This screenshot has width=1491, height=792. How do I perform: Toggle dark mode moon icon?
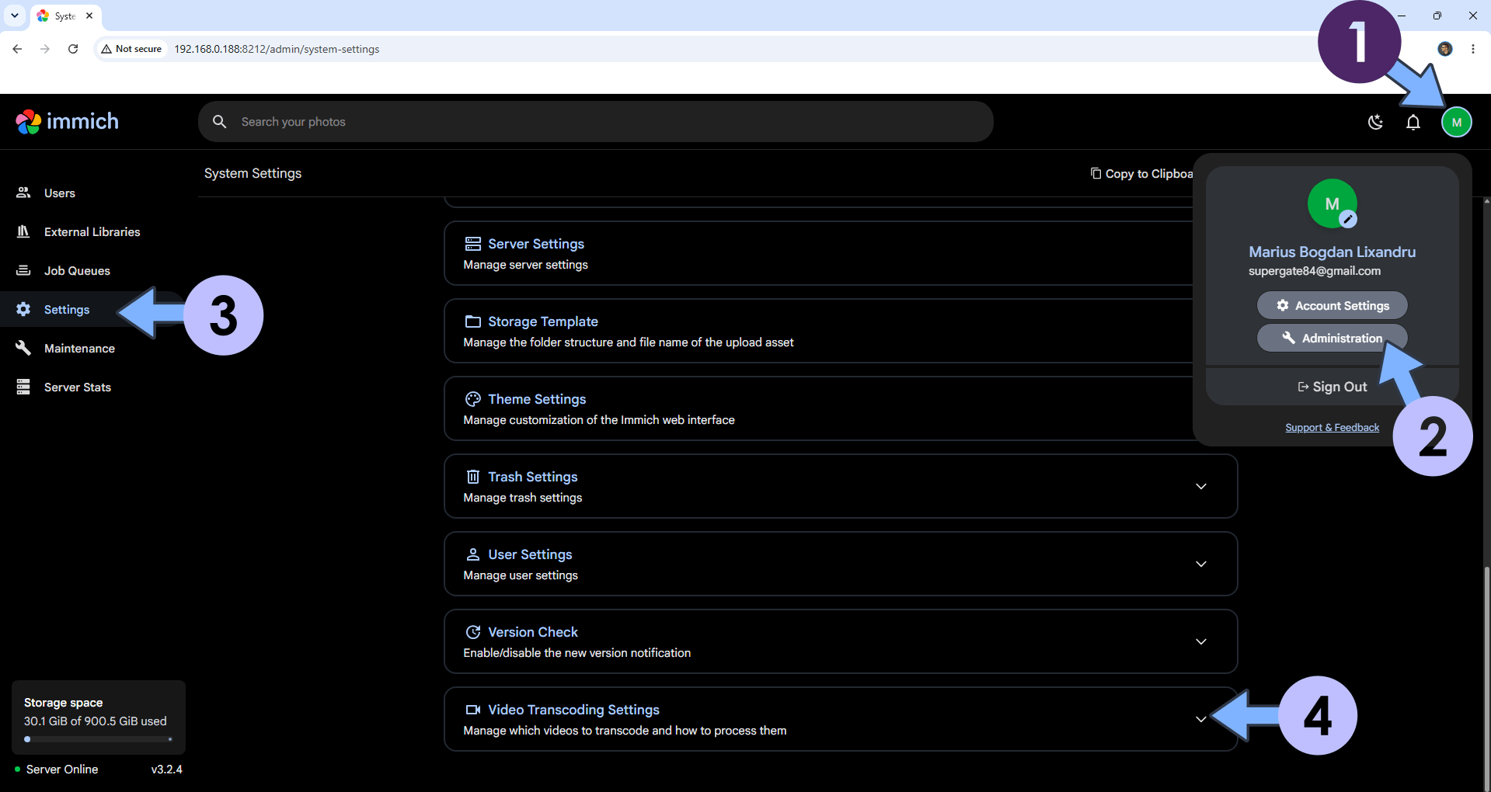click(1375, 122)
